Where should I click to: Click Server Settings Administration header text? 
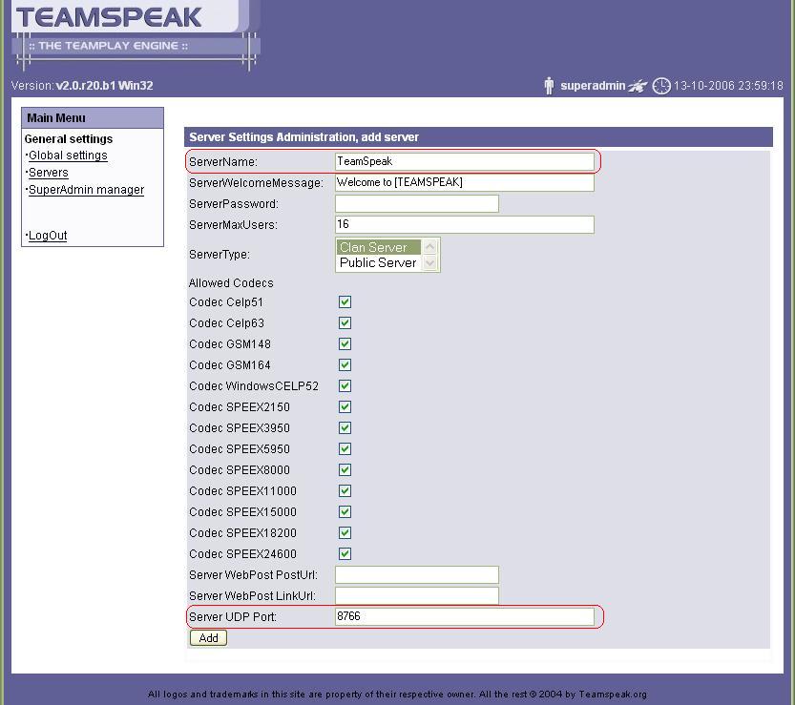click(x=303, y=137)
